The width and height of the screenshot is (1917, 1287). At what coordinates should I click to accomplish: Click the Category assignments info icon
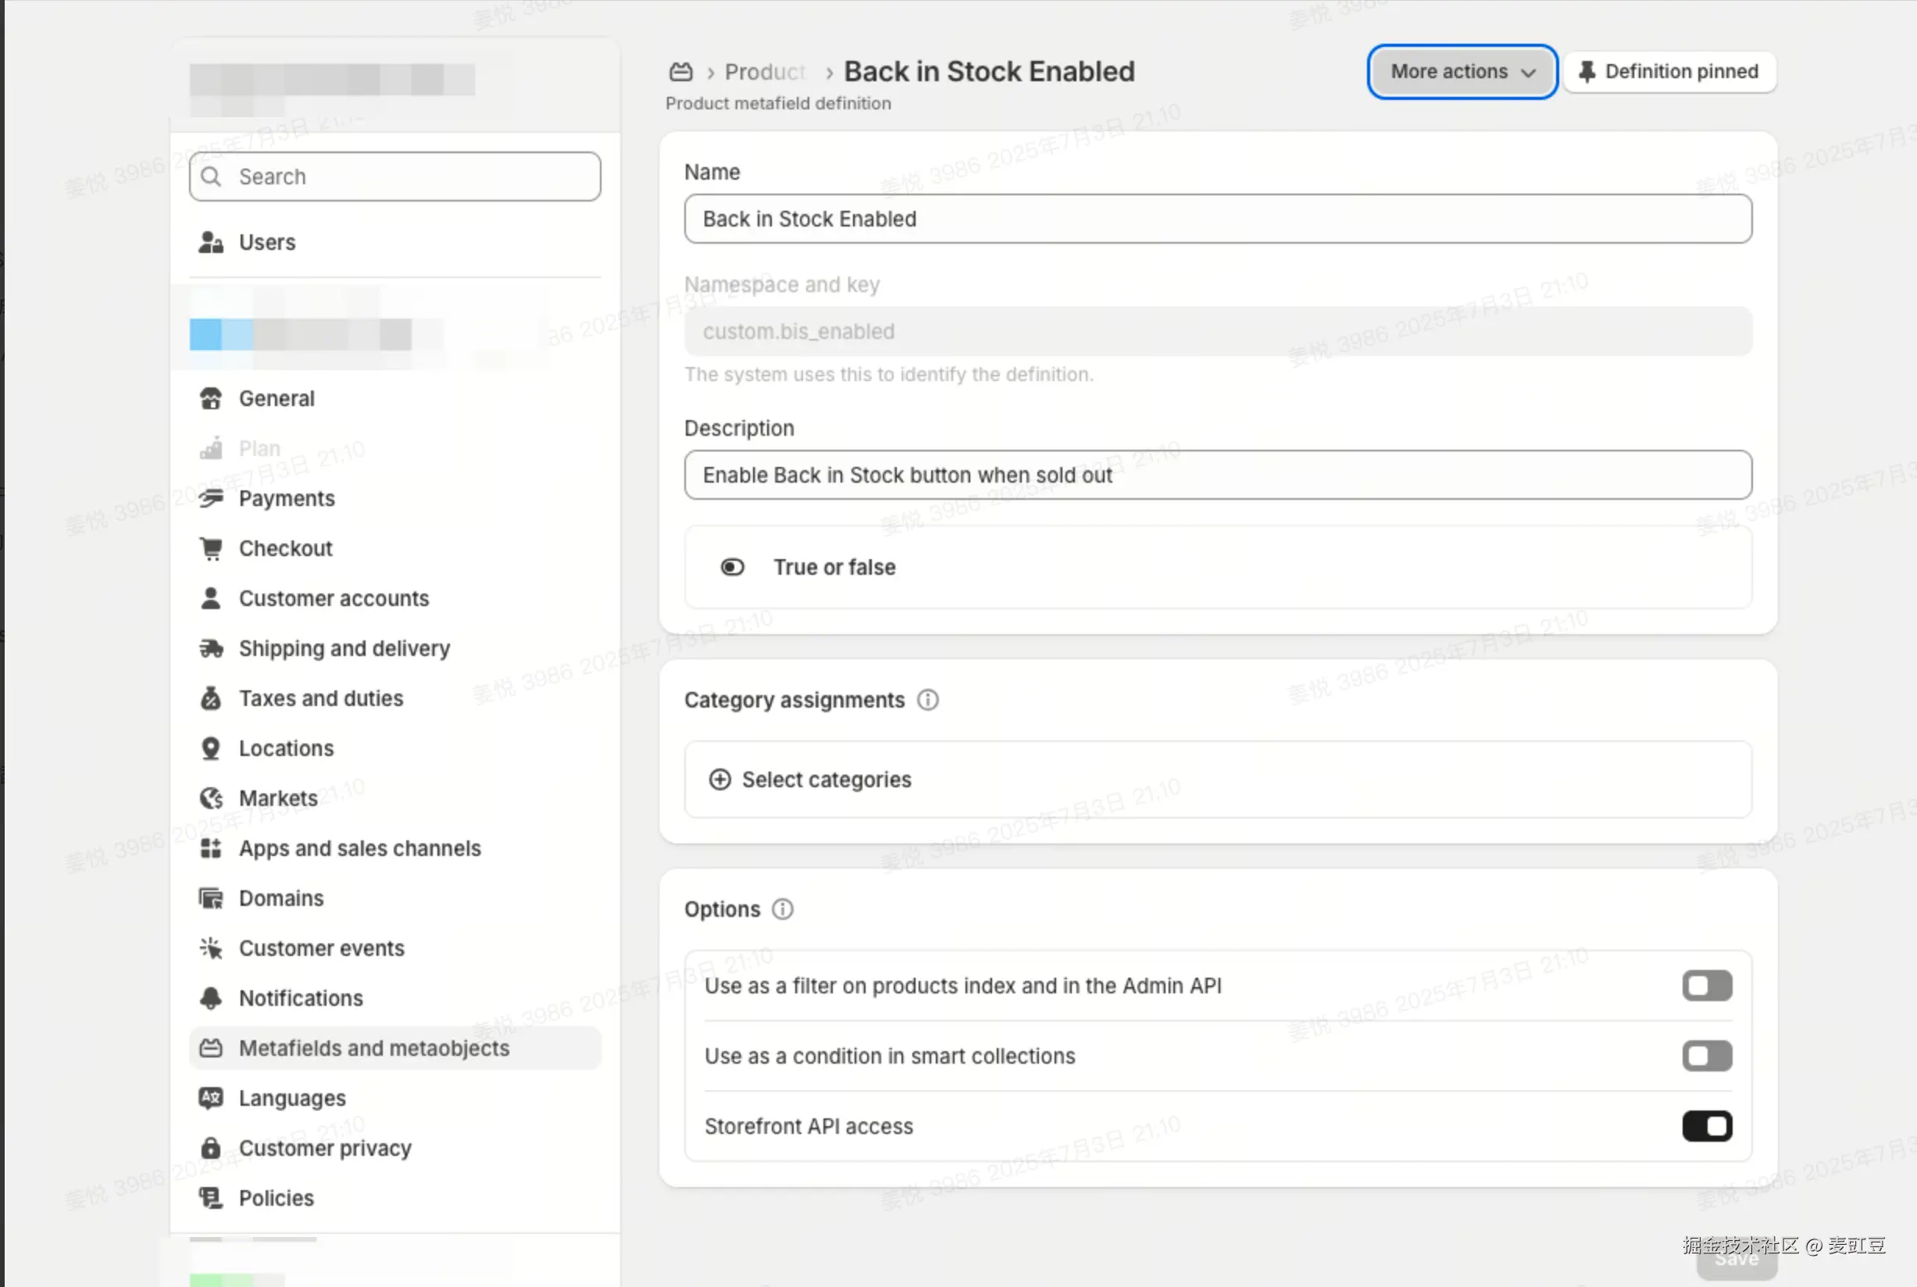(x=928, y=701)
